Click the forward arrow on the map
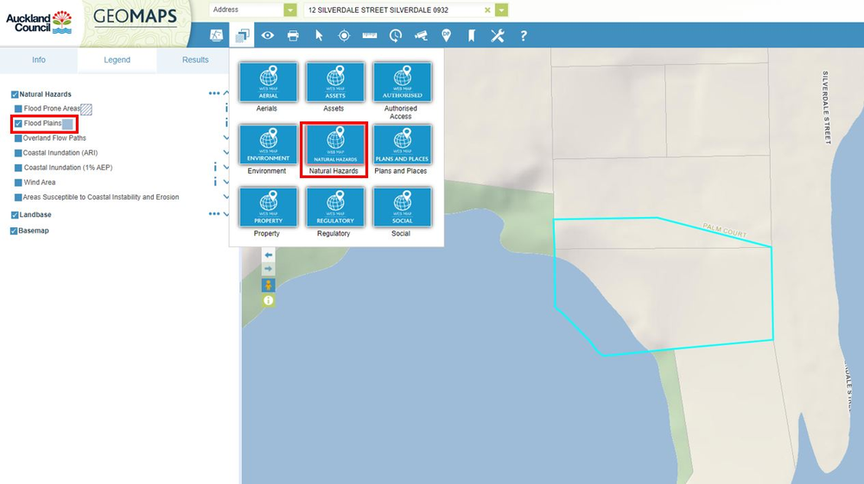Screen dimensions: 864x484 269,269
